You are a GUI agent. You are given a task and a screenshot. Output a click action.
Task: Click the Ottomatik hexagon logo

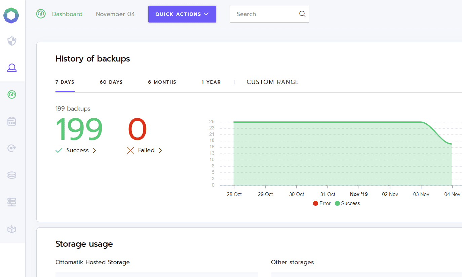click(x=11, y=15)
